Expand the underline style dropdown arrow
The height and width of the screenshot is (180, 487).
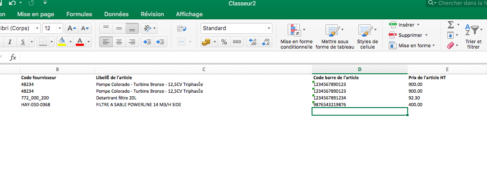click(x=32, y=42)
